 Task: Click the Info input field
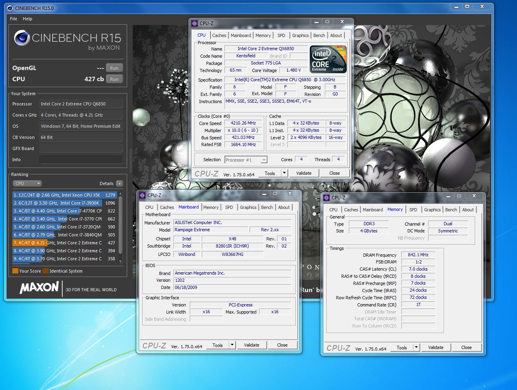(81, 160)
